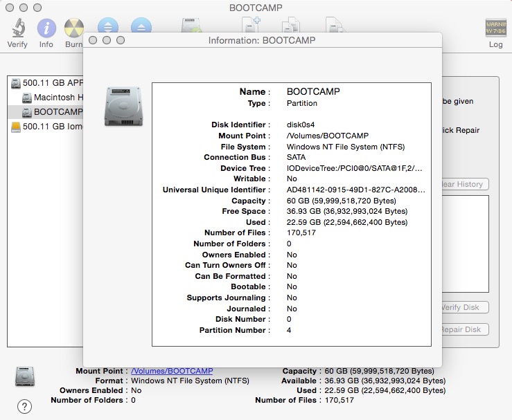Click the Available 36.93 GB value at the bottom
The width and height of the screenshot is (512, 420).
click(385, 381)
